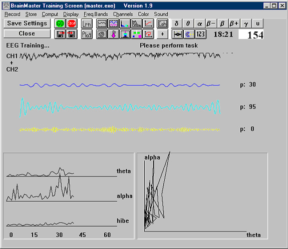Start training with the green GO button

click(x=60, y=23)
